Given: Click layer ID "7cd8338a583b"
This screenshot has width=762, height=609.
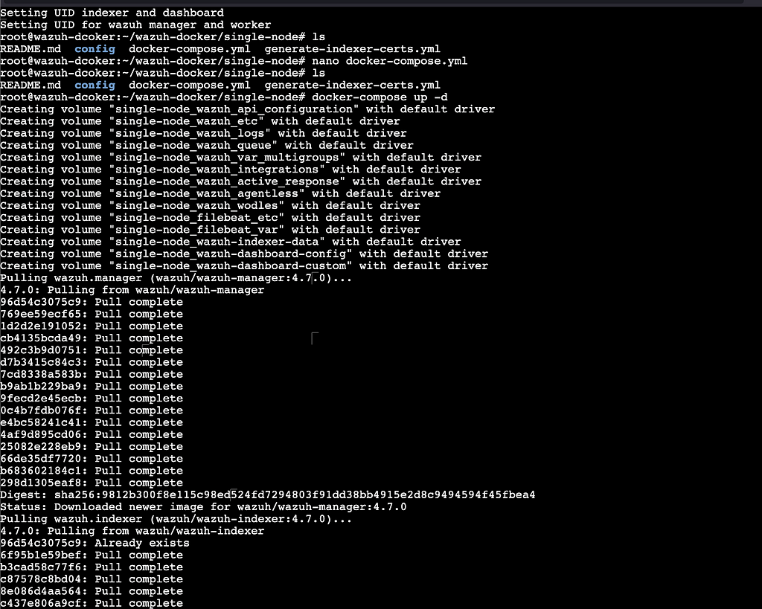Looking at the screenshot, I should 41,375.
